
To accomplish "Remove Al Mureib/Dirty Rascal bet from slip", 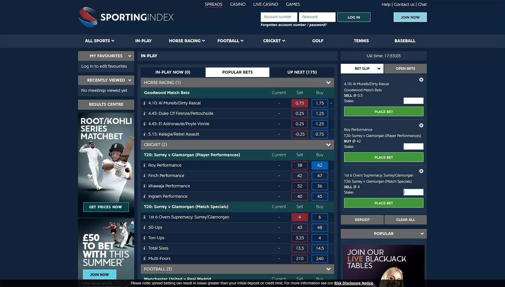I will 421,80.
